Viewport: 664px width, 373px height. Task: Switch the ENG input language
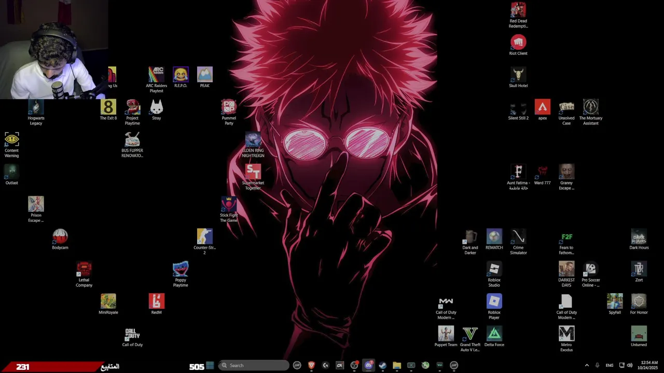[610, 365]
